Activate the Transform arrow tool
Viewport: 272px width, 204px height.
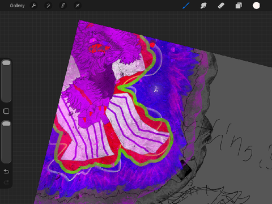pos(78,6)
